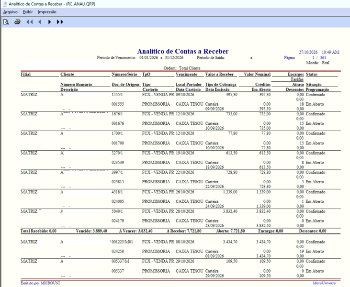Click the Cliente column header
The width and height of the screenshot is (350, 287).
(x=67, y=74)
